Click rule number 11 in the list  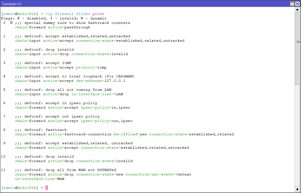tap(3, 170)
